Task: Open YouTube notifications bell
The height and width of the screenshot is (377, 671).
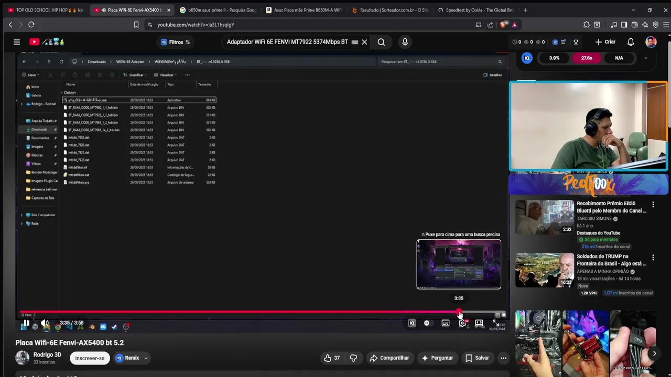Action: pos(631,42)
